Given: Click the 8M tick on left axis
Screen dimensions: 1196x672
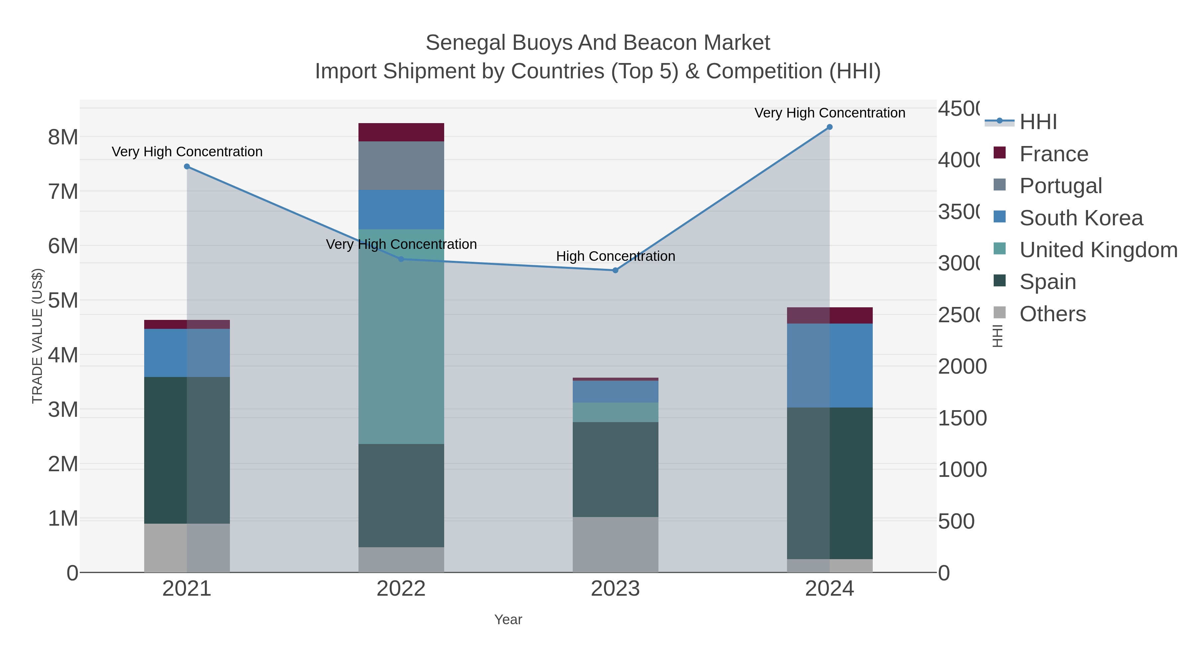Looking at the screenshot, I should tap(63, 137).
